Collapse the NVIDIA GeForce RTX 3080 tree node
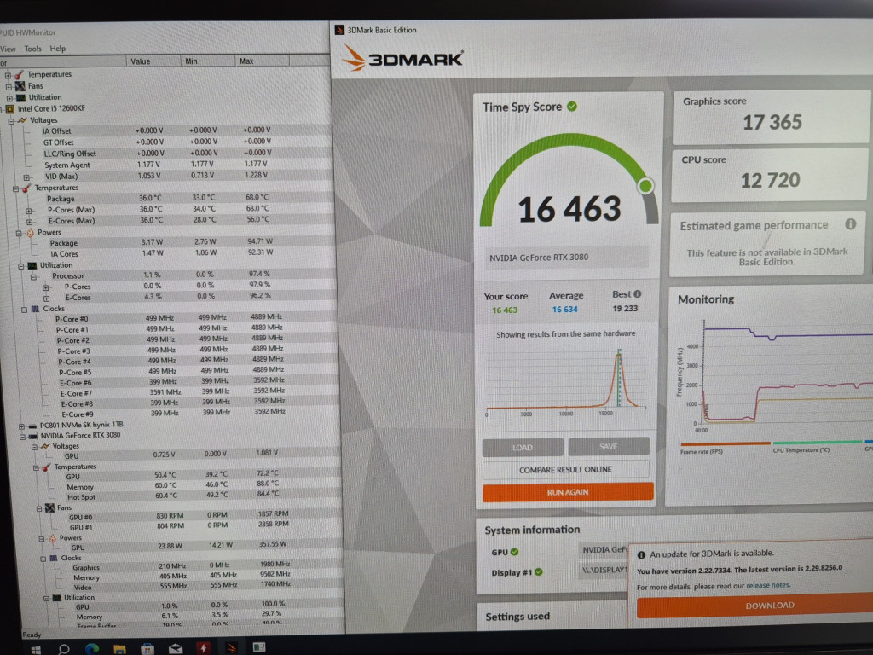This screenshot has height=655, width=873. 21,437
